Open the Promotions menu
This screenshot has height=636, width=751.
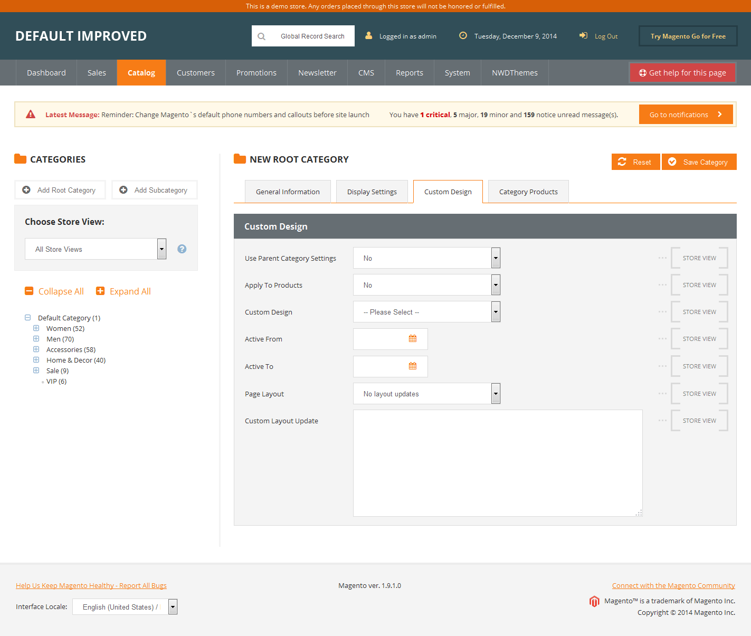[256, 73]
